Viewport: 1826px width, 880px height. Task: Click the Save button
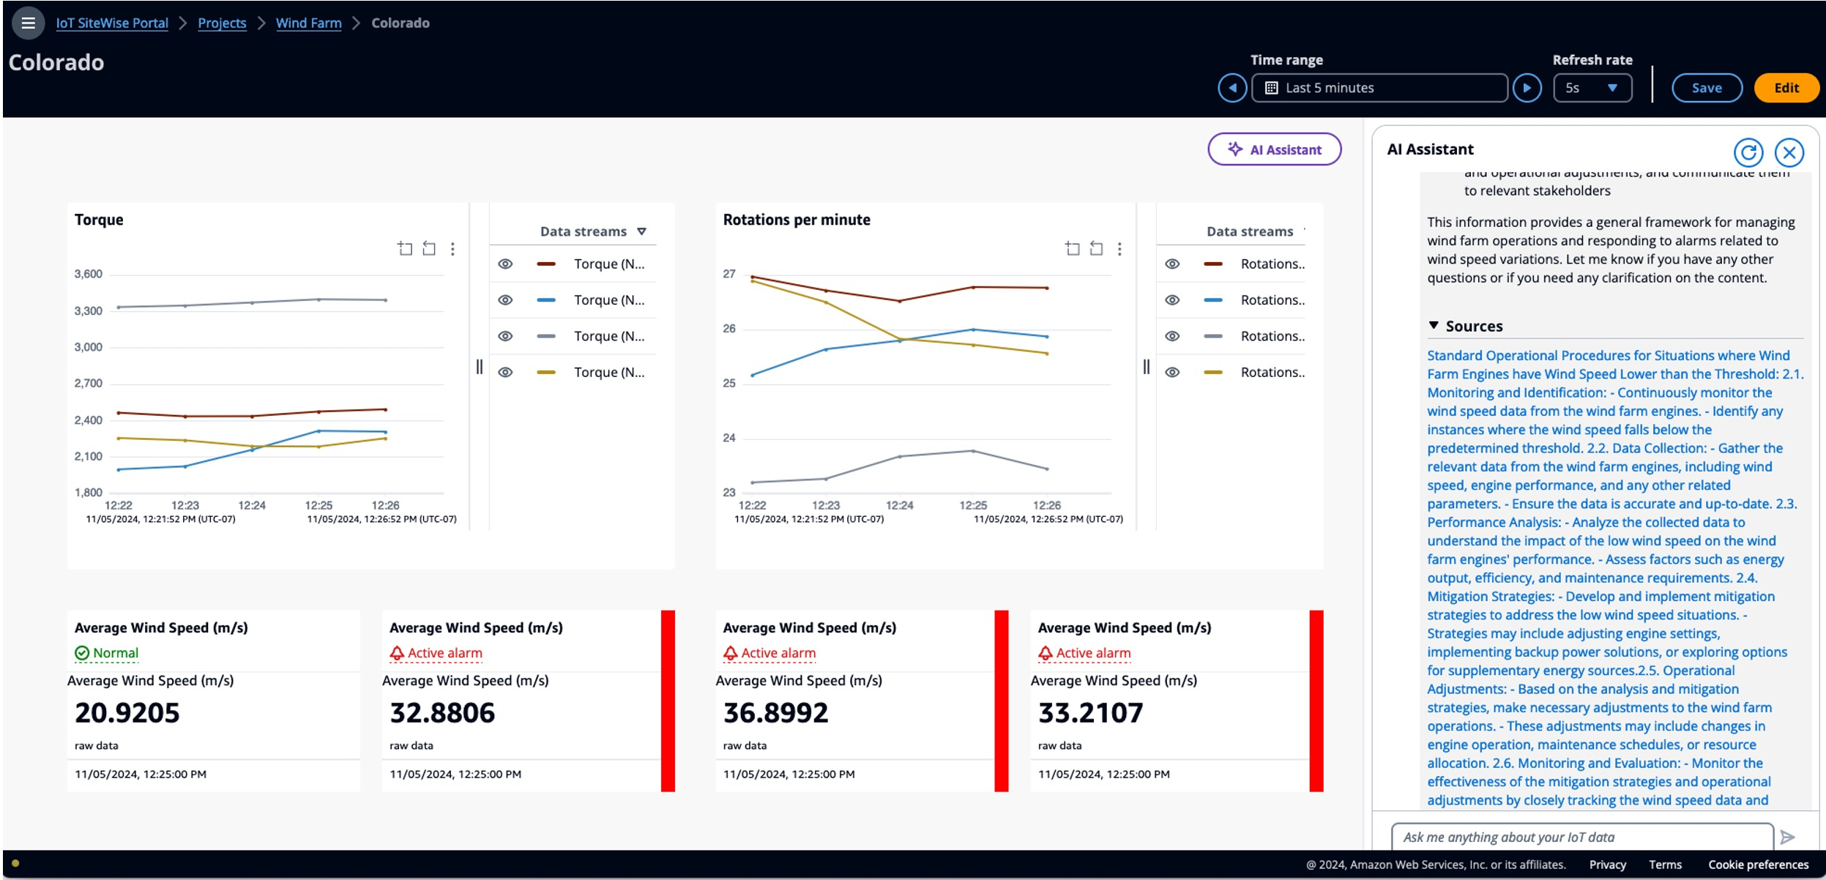1706,88
